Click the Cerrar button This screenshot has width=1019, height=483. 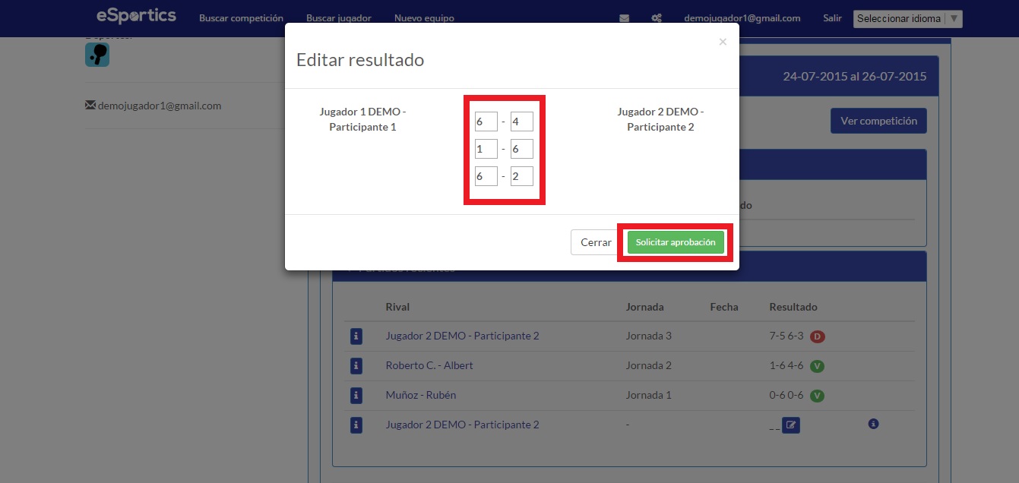click(x=596, y=242)
